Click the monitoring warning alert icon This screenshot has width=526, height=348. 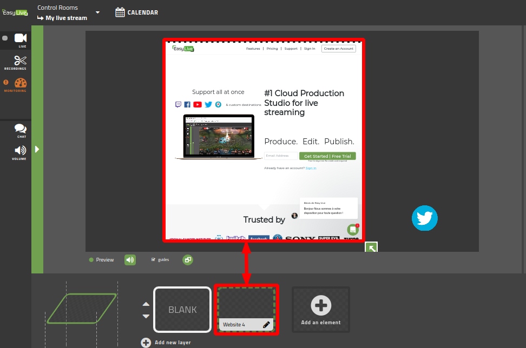pyautogui.click(x=6, y=82)
